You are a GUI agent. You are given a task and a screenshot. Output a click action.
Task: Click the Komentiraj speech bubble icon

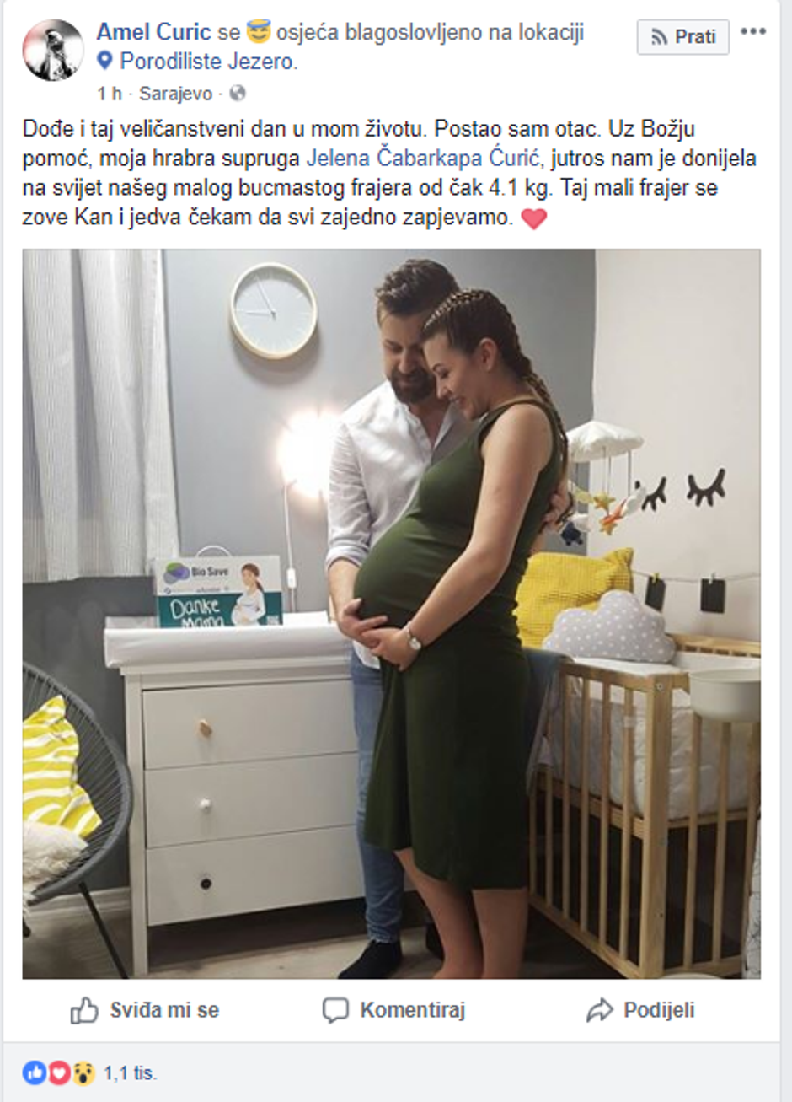(x=335, y=1010)
